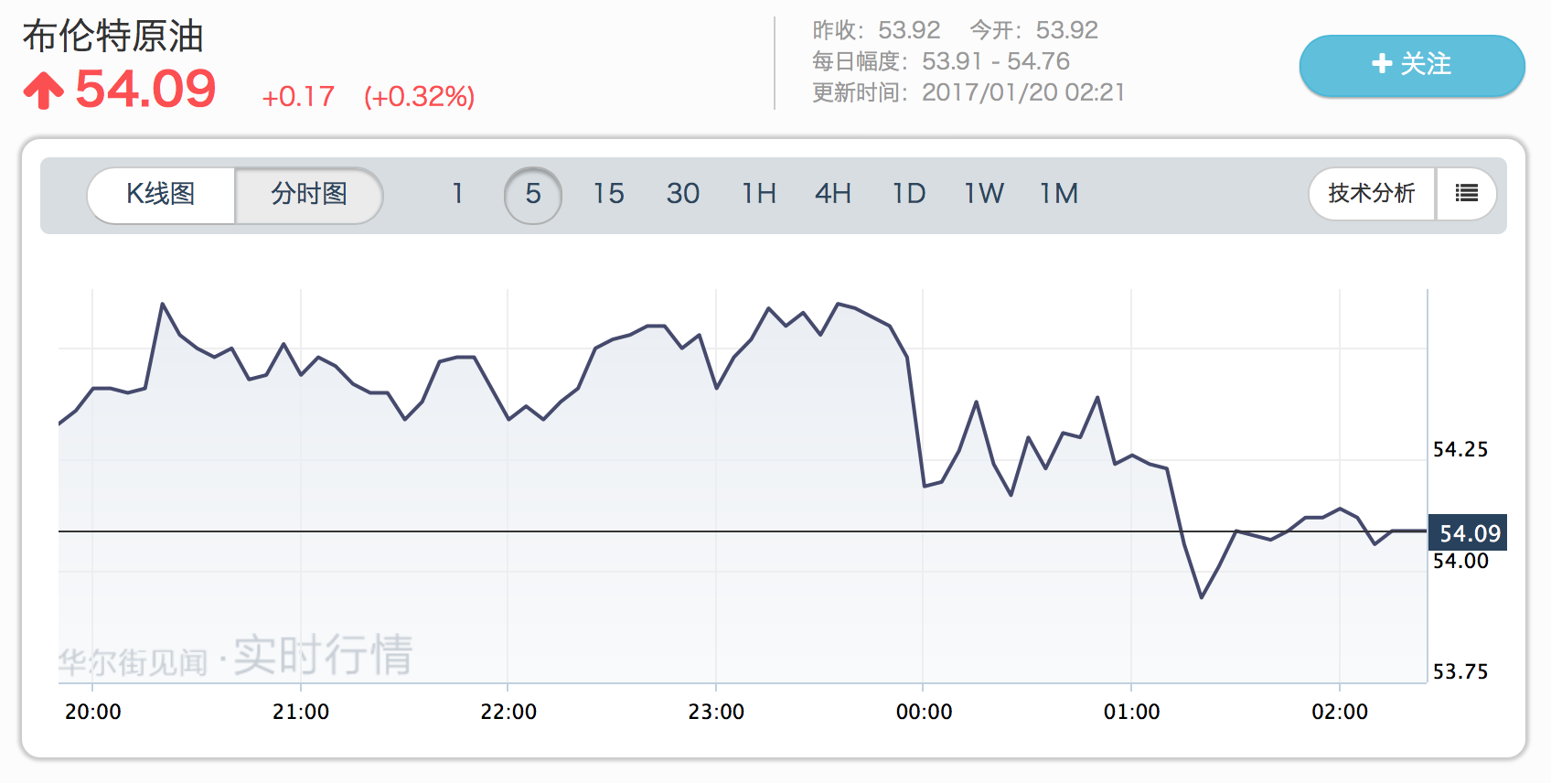Screen dimensions: 1551x783
Task: Switch to the 1D timeframe
Action: tap(909, 194)
